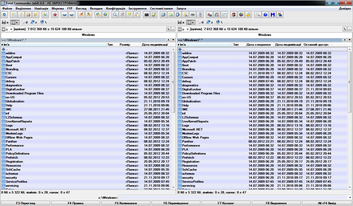Screen dimensions: 353x206
Task: Open right panel directory history arrow
Action: [x=349, y=40]
